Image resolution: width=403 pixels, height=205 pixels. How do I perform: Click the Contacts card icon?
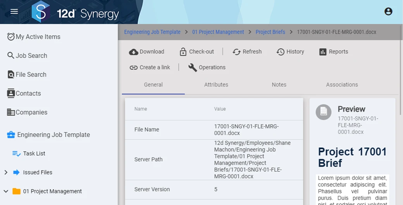(x=11, y=93)
